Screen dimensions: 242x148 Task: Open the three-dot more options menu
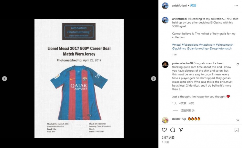tap(236, 6)
